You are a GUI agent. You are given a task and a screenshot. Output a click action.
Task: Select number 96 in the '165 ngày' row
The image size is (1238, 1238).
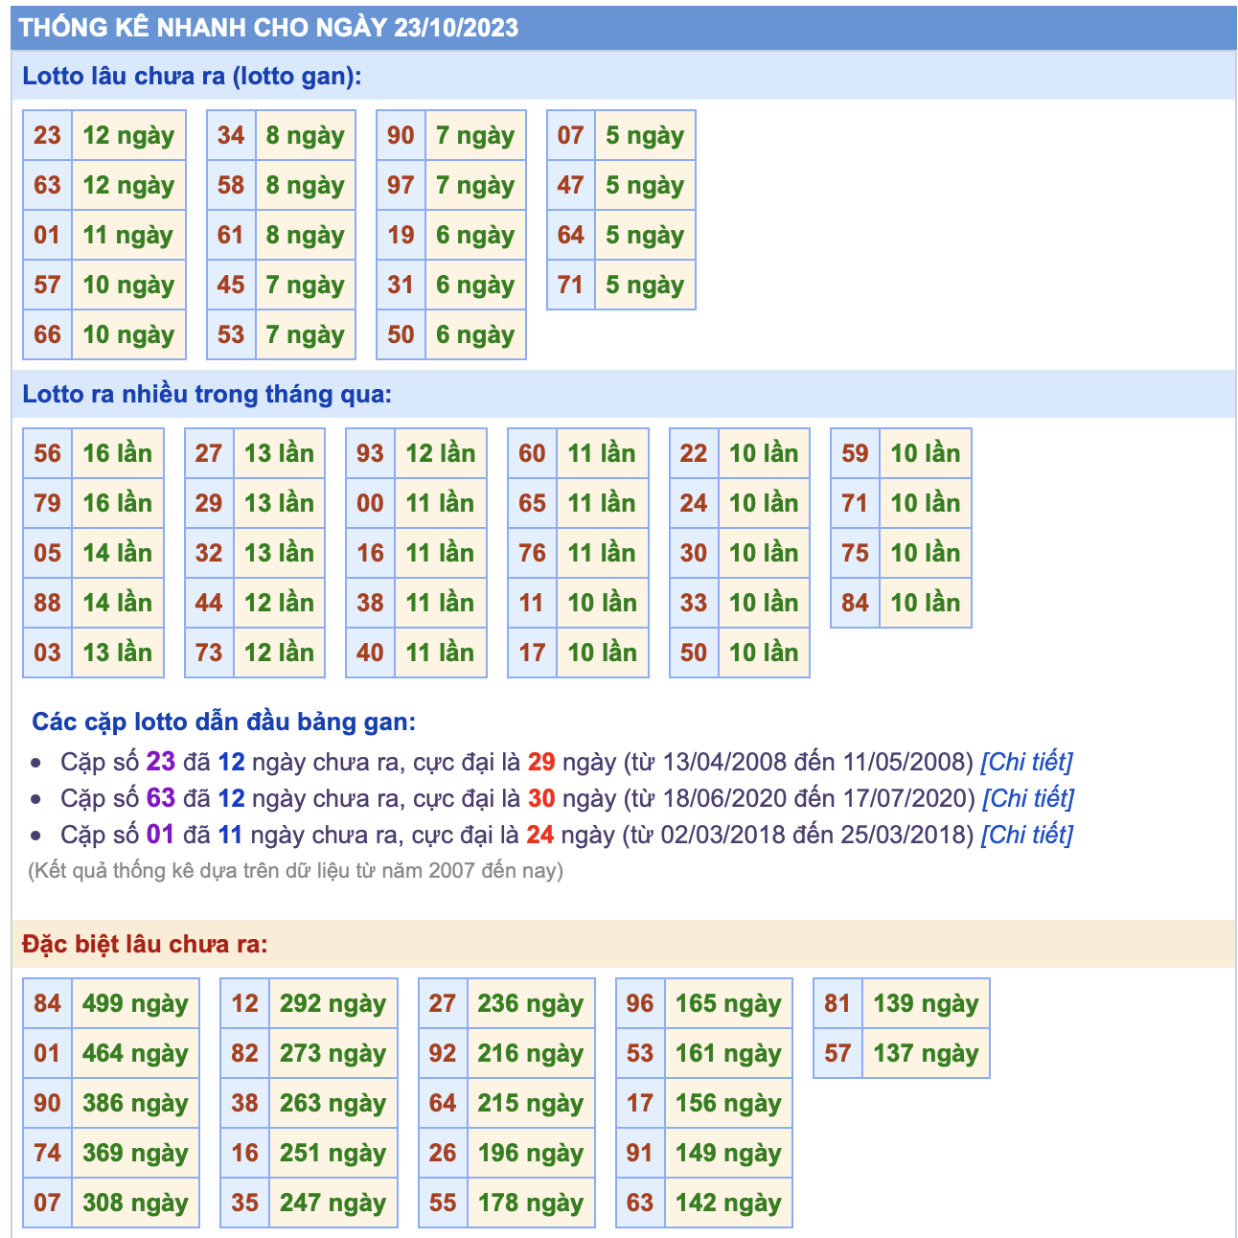pyautogui.click(x=640, y=1003)
